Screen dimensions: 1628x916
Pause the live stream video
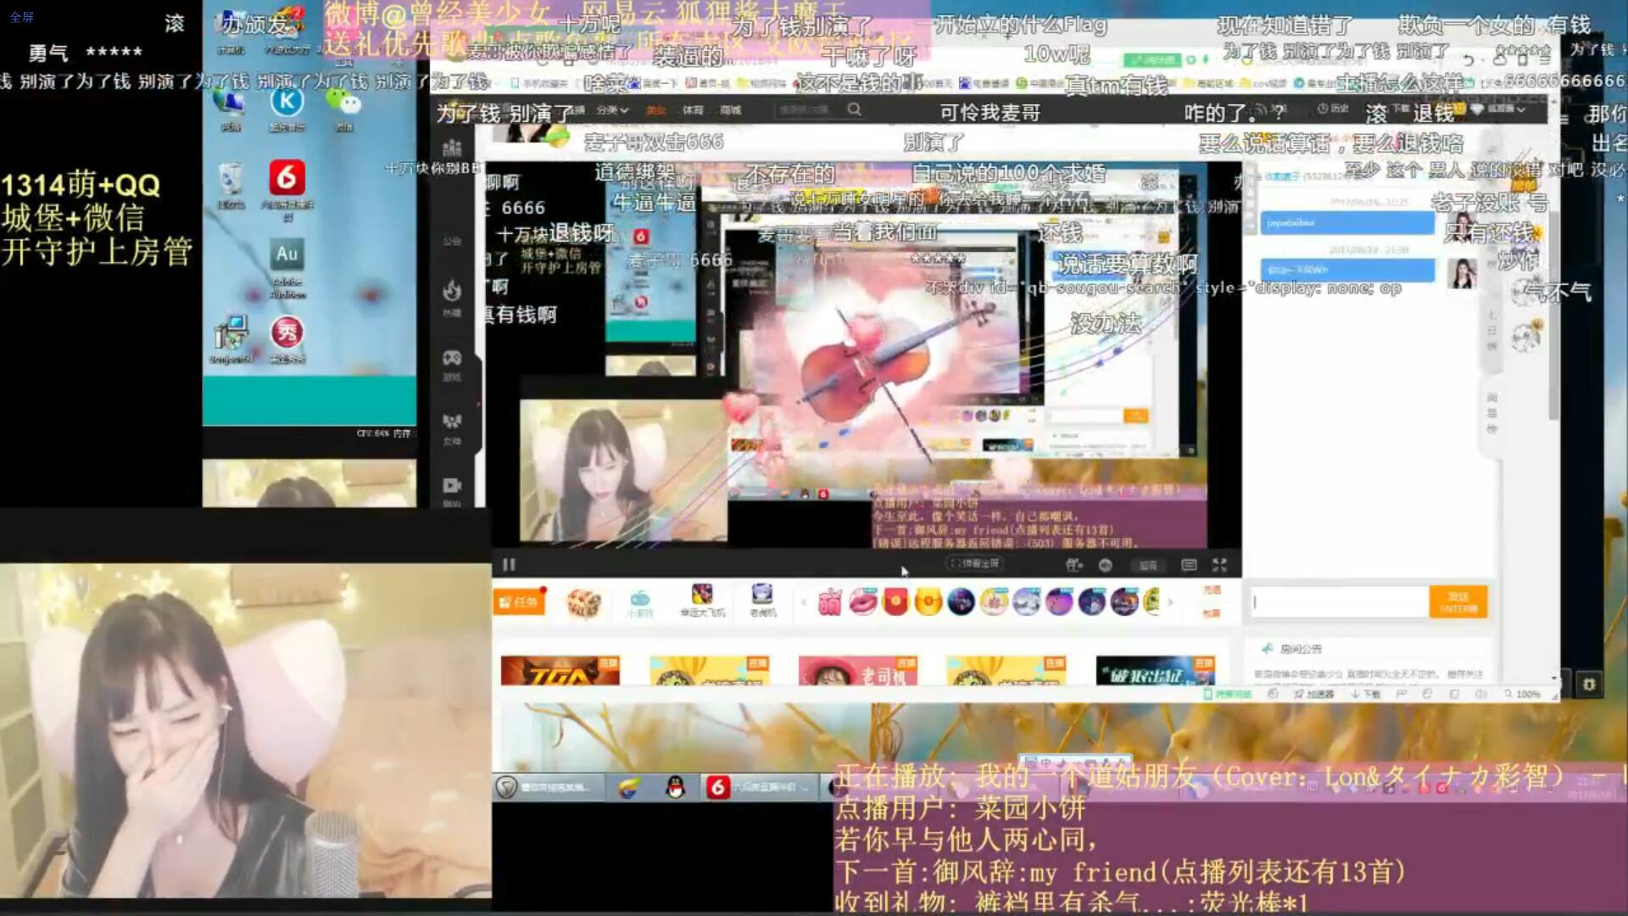point(509,565)
